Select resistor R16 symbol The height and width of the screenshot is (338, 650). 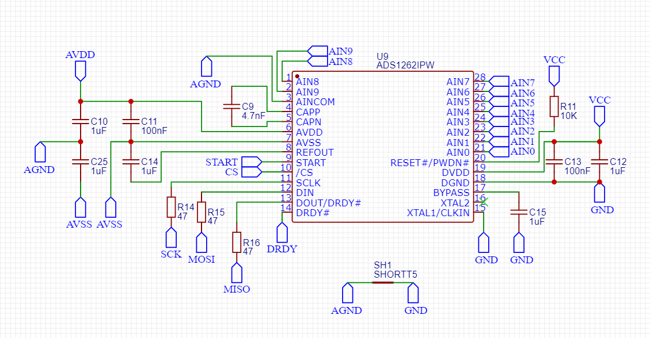237,243
